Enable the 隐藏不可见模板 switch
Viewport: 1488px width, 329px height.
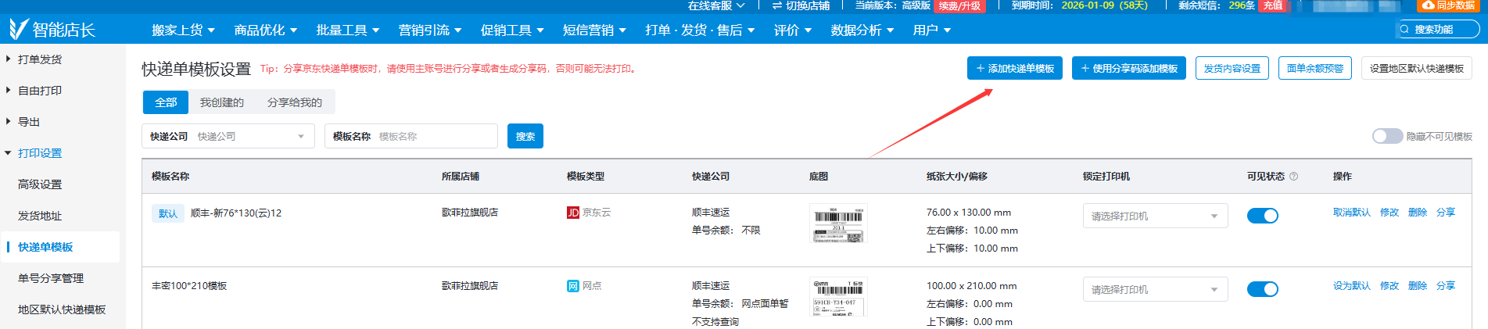(x=1387, y=136)
